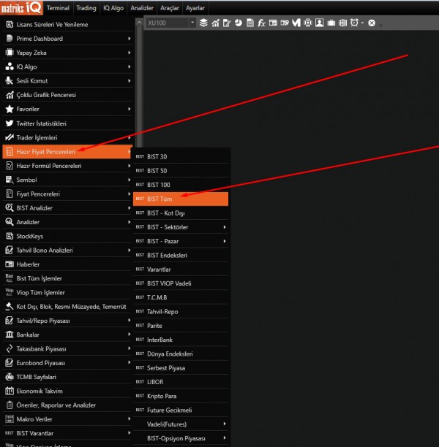Open the Ayarlar menu
Image resolution: width=439 pixels, height=447 pixels.
click(x=195, y=8)
